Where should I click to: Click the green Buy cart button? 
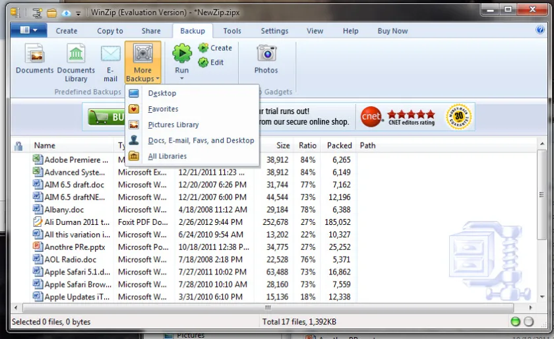click(106, 117)
